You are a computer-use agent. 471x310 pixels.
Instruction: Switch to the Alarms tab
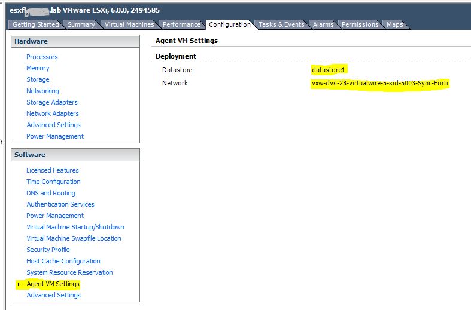pyautogui.click(x=323, y=24)
